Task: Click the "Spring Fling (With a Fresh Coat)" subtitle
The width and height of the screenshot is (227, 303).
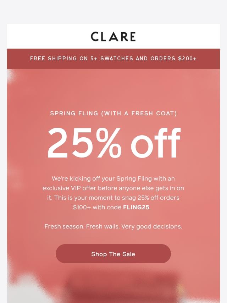Action: (113, 114)
